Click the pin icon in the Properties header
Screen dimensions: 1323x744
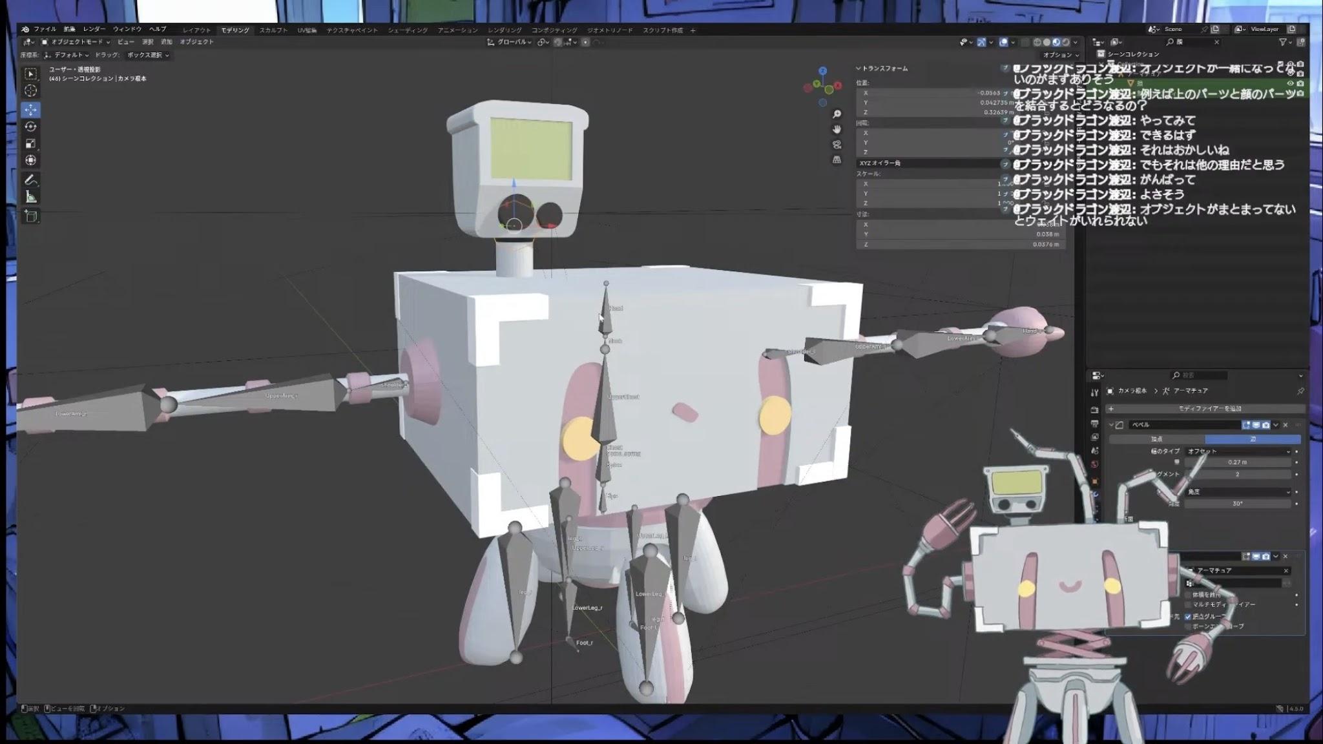point(1300,391)
